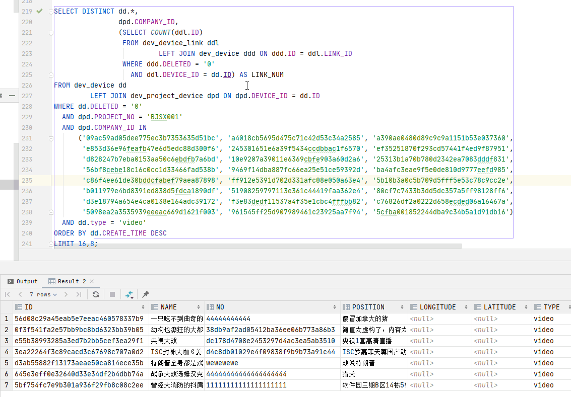
Task: Fold the IN list at line 231
Action: pyautogui.click(x=51, y=138)
